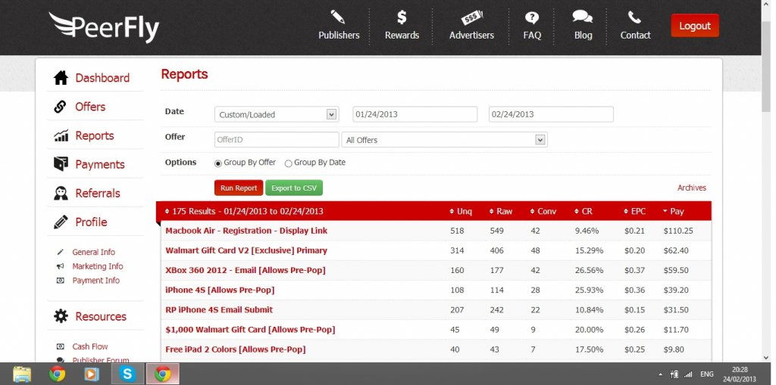776x385 pixels.
Task: Open iPhone 4S [Allows Pre-Pop] offer link
Action: point(220,290)
